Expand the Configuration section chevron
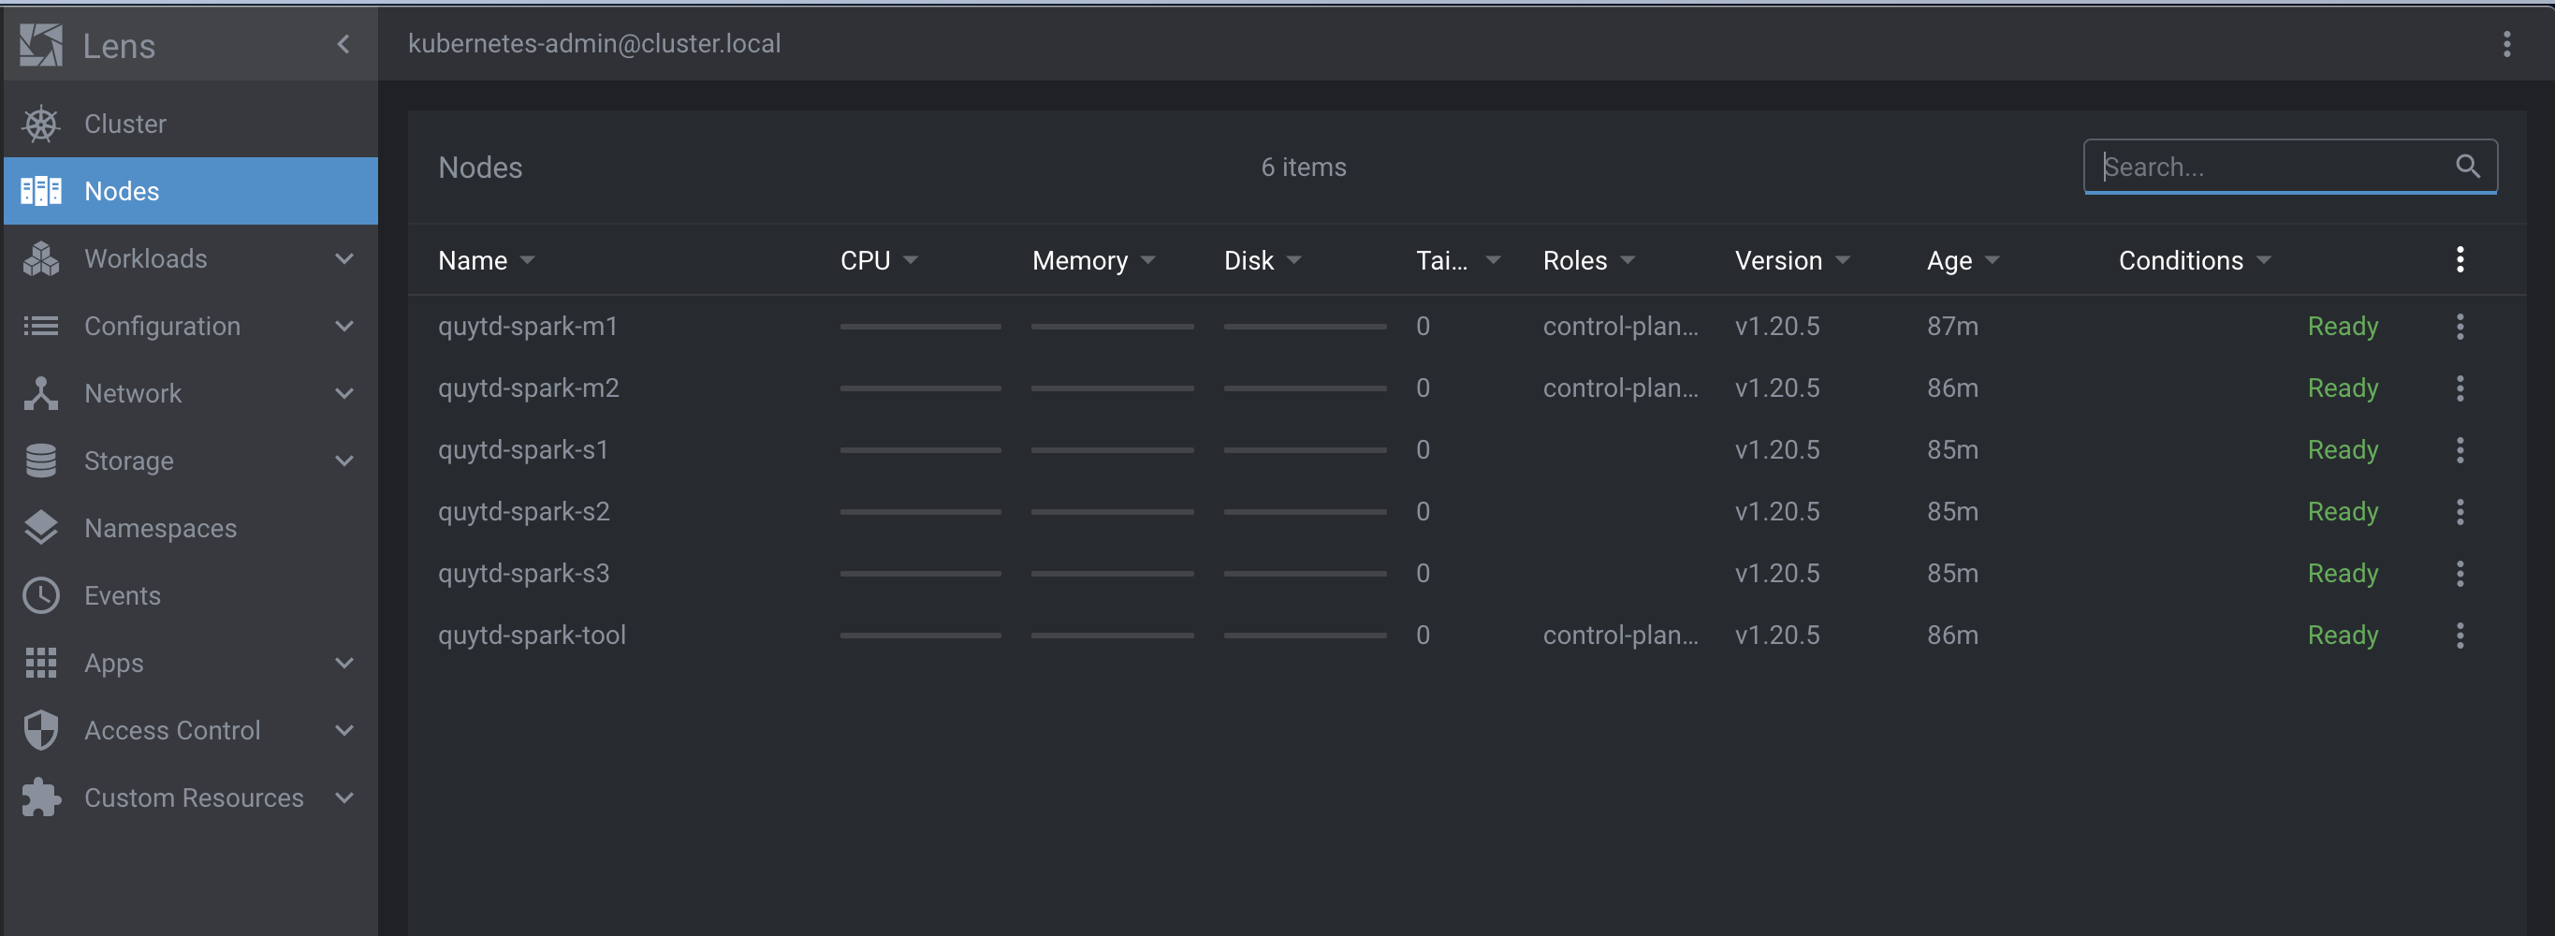The width and height of the screenshot is (2555, 936). tap(344, 327)
